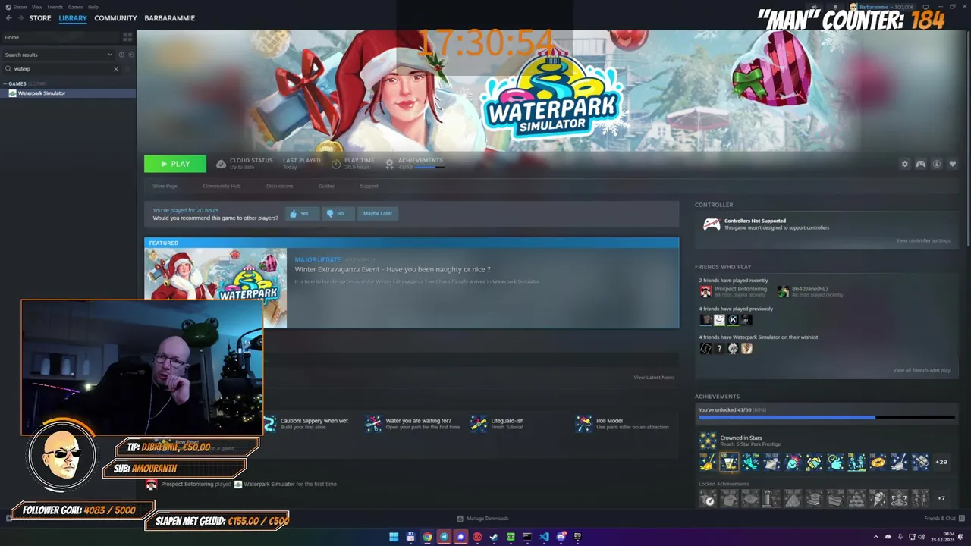This screenshot has width=971, height=546.
Task: Show the +7 more locked achievements
Action: pos(941,499)
